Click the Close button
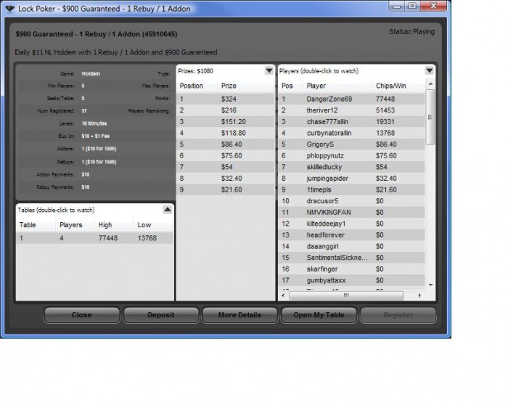The image size is (508, 408). point(81,315)
